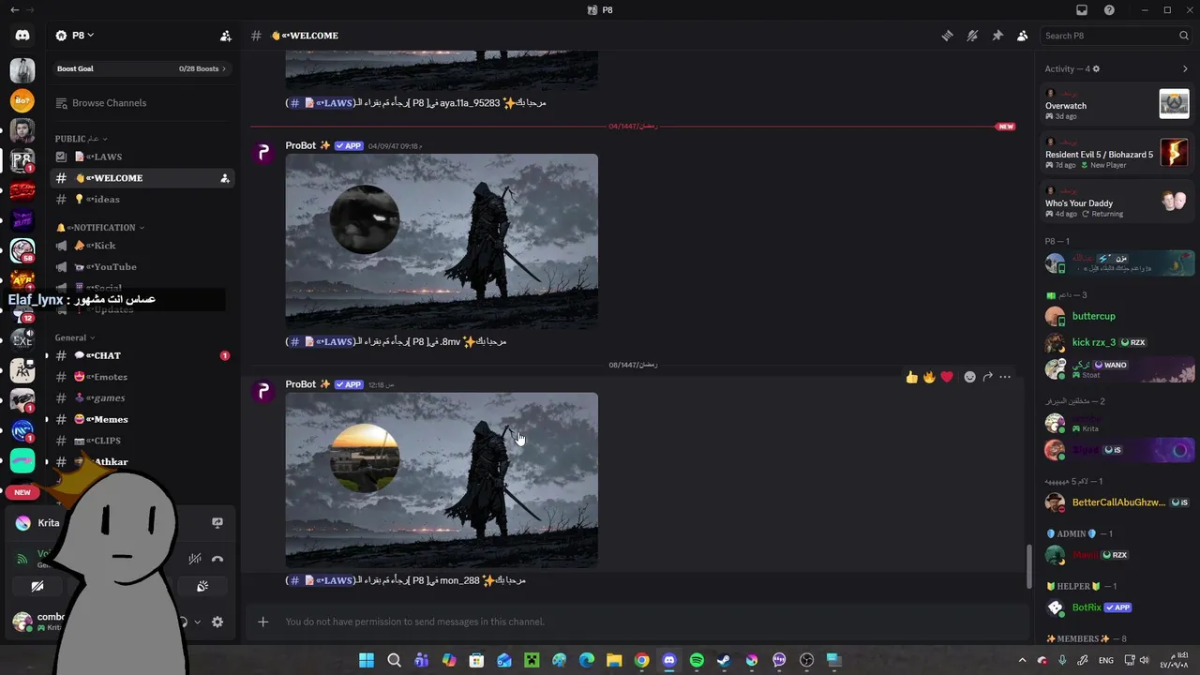Click ProBot username in 09:18 message

[302, 146]
